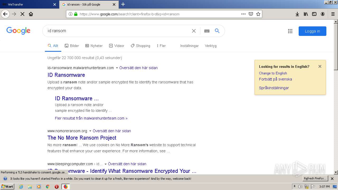This screenshot has height=190, width=338.
Task: Open Opera from the taskbar
Action: 57,187
